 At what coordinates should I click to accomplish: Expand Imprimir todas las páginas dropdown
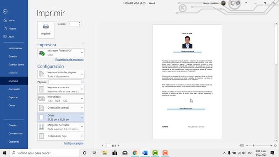pos(61,75)
